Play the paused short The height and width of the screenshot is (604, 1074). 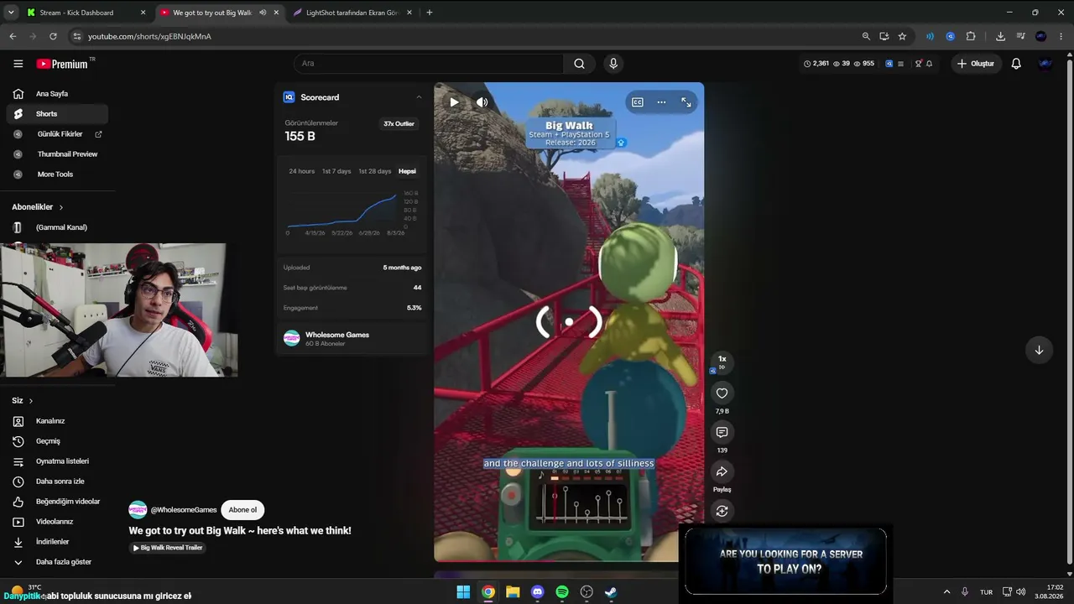(x=454, y=102)
